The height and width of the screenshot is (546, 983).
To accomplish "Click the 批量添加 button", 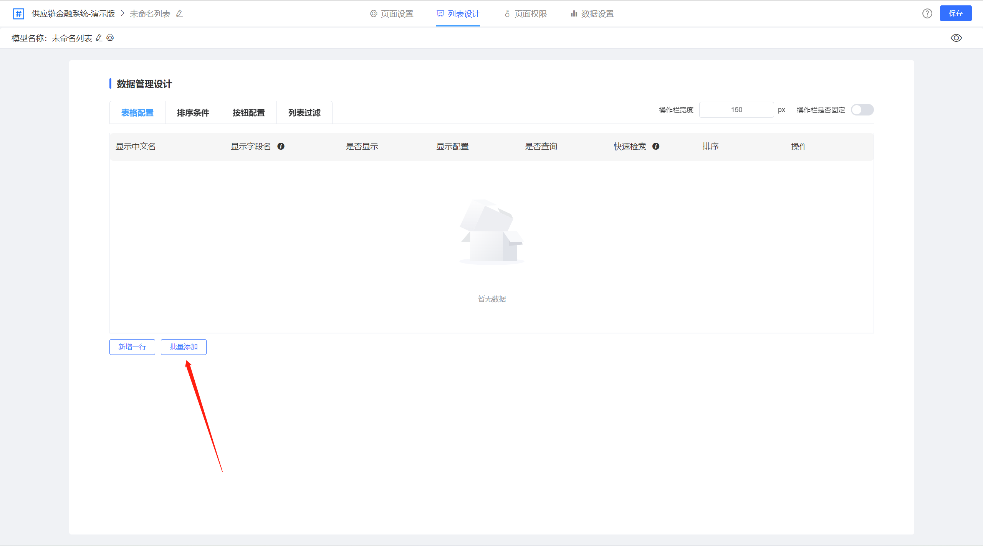I will click(x=184, y=346).
